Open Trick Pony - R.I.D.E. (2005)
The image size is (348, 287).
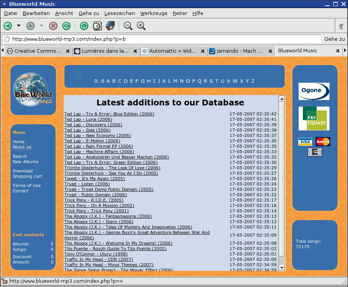[x=94, y=200]
